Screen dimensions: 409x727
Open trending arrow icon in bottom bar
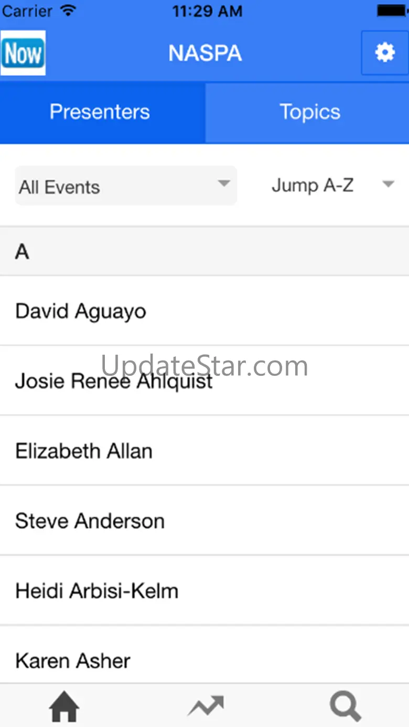[x=206, y=706]
